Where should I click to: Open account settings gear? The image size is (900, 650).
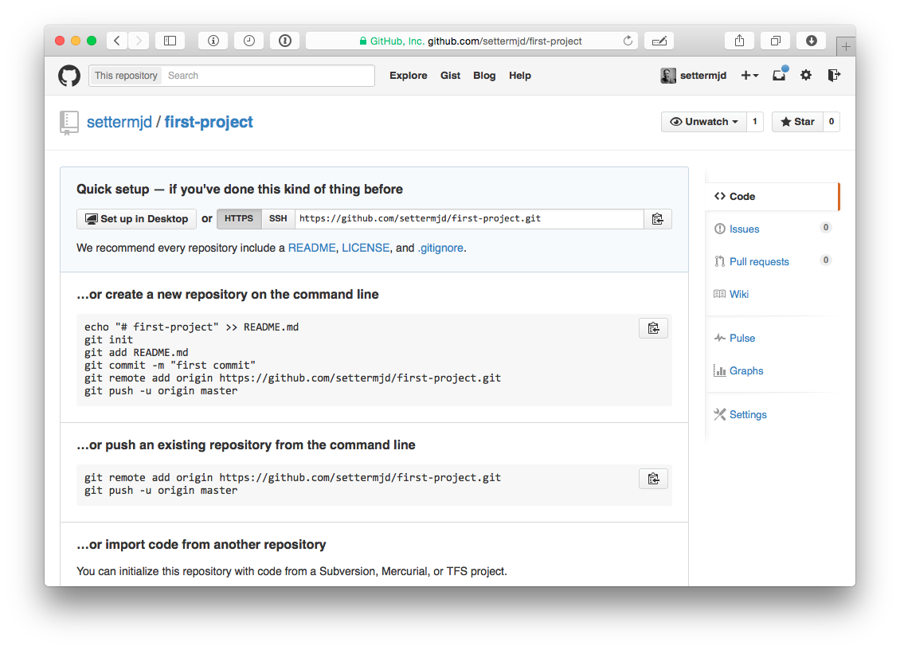pos(805,75)
